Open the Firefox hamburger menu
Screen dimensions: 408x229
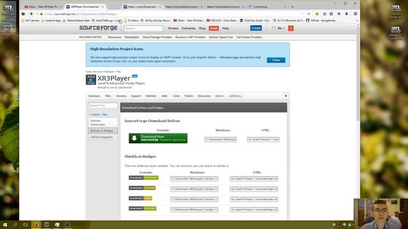point(356,14)
